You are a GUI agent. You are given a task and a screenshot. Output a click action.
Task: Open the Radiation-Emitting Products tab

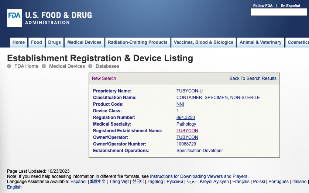click(138, 42)
